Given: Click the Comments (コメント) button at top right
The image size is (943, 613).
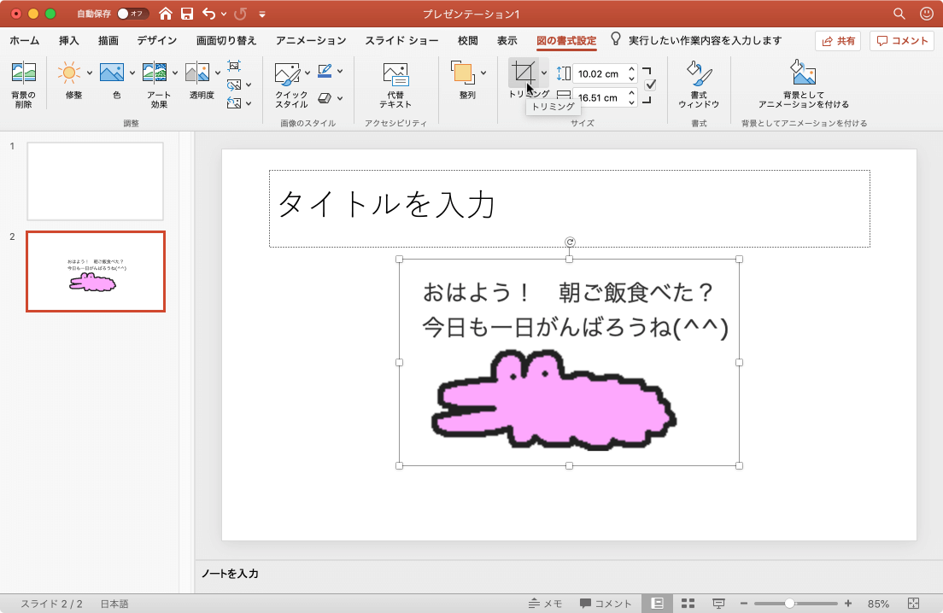Looking at the screenshot, I should click(x=902, y=40).
